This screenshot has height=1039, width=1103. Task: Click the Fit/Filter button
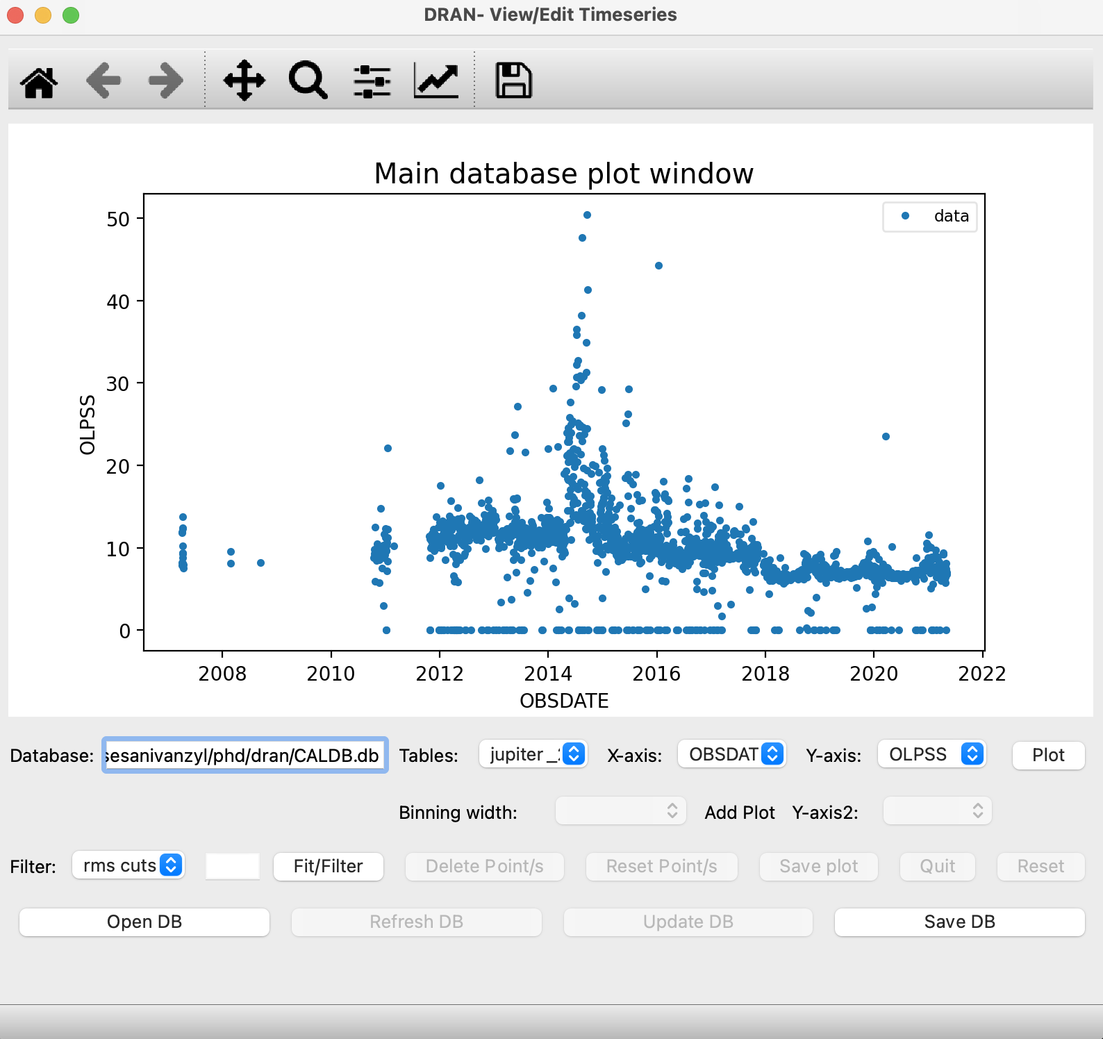tap(329, 866)
